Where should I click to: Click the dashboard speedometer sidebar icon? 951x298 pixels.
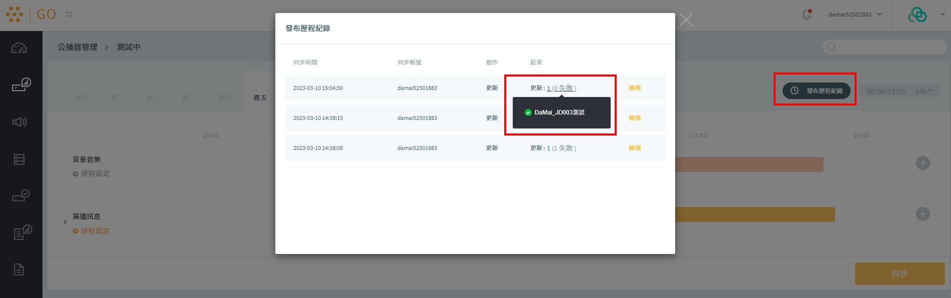pyautogui.click(x=19, y=48)
